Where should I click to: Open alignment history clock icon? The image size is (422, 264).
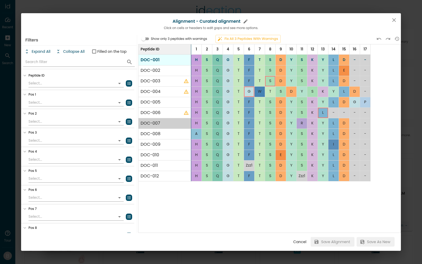point(397,39)
